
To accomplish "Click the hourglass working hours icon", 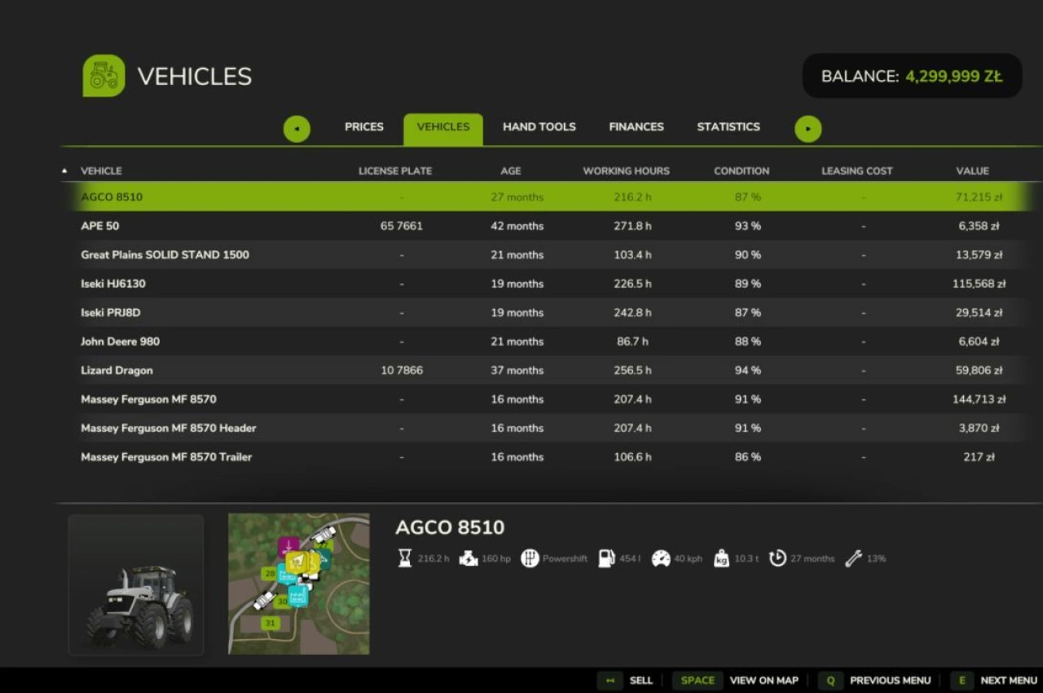I will coord(405,558).
